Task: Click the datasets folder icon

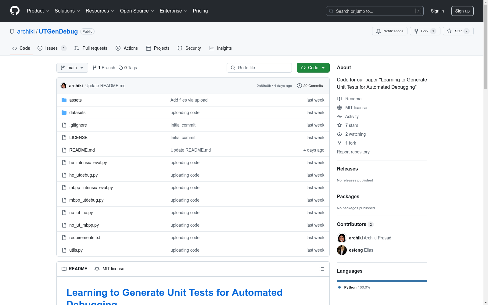Action: tap(64, 113)
